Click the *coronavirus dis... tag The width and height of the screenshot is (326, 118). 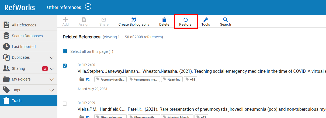(x=110, y=79)
